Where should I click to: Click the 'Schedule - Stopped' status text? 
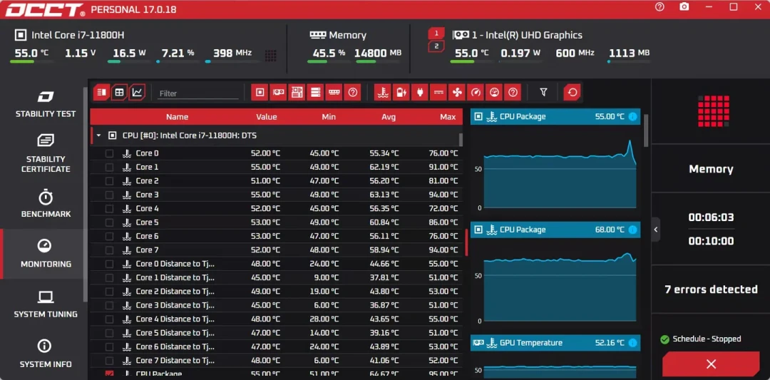point(707,339)
